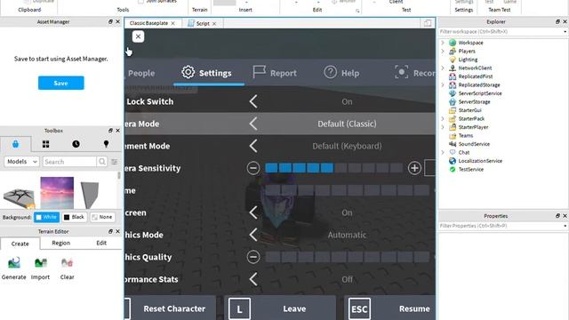Select Lighting in Explorer

coord(468,60)
